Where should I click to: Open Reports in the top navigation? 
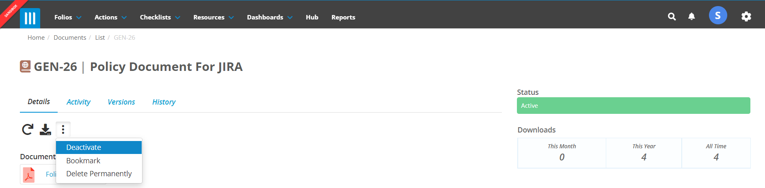[343, 17]
